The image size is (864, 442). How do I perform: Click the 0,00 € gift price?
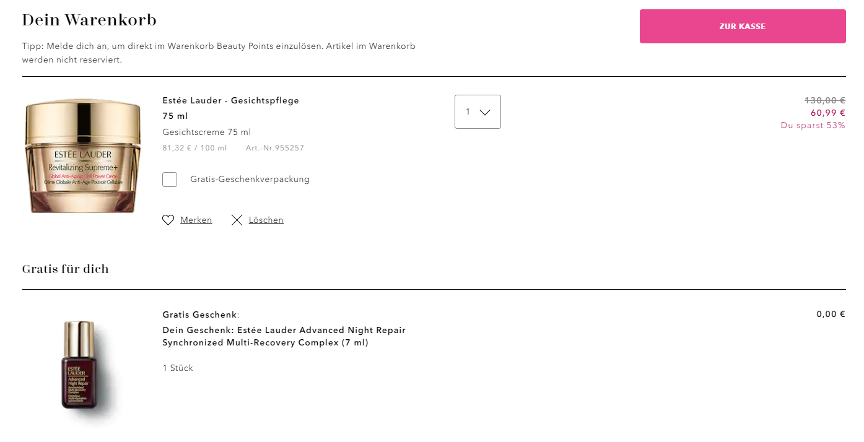point(831,314)
